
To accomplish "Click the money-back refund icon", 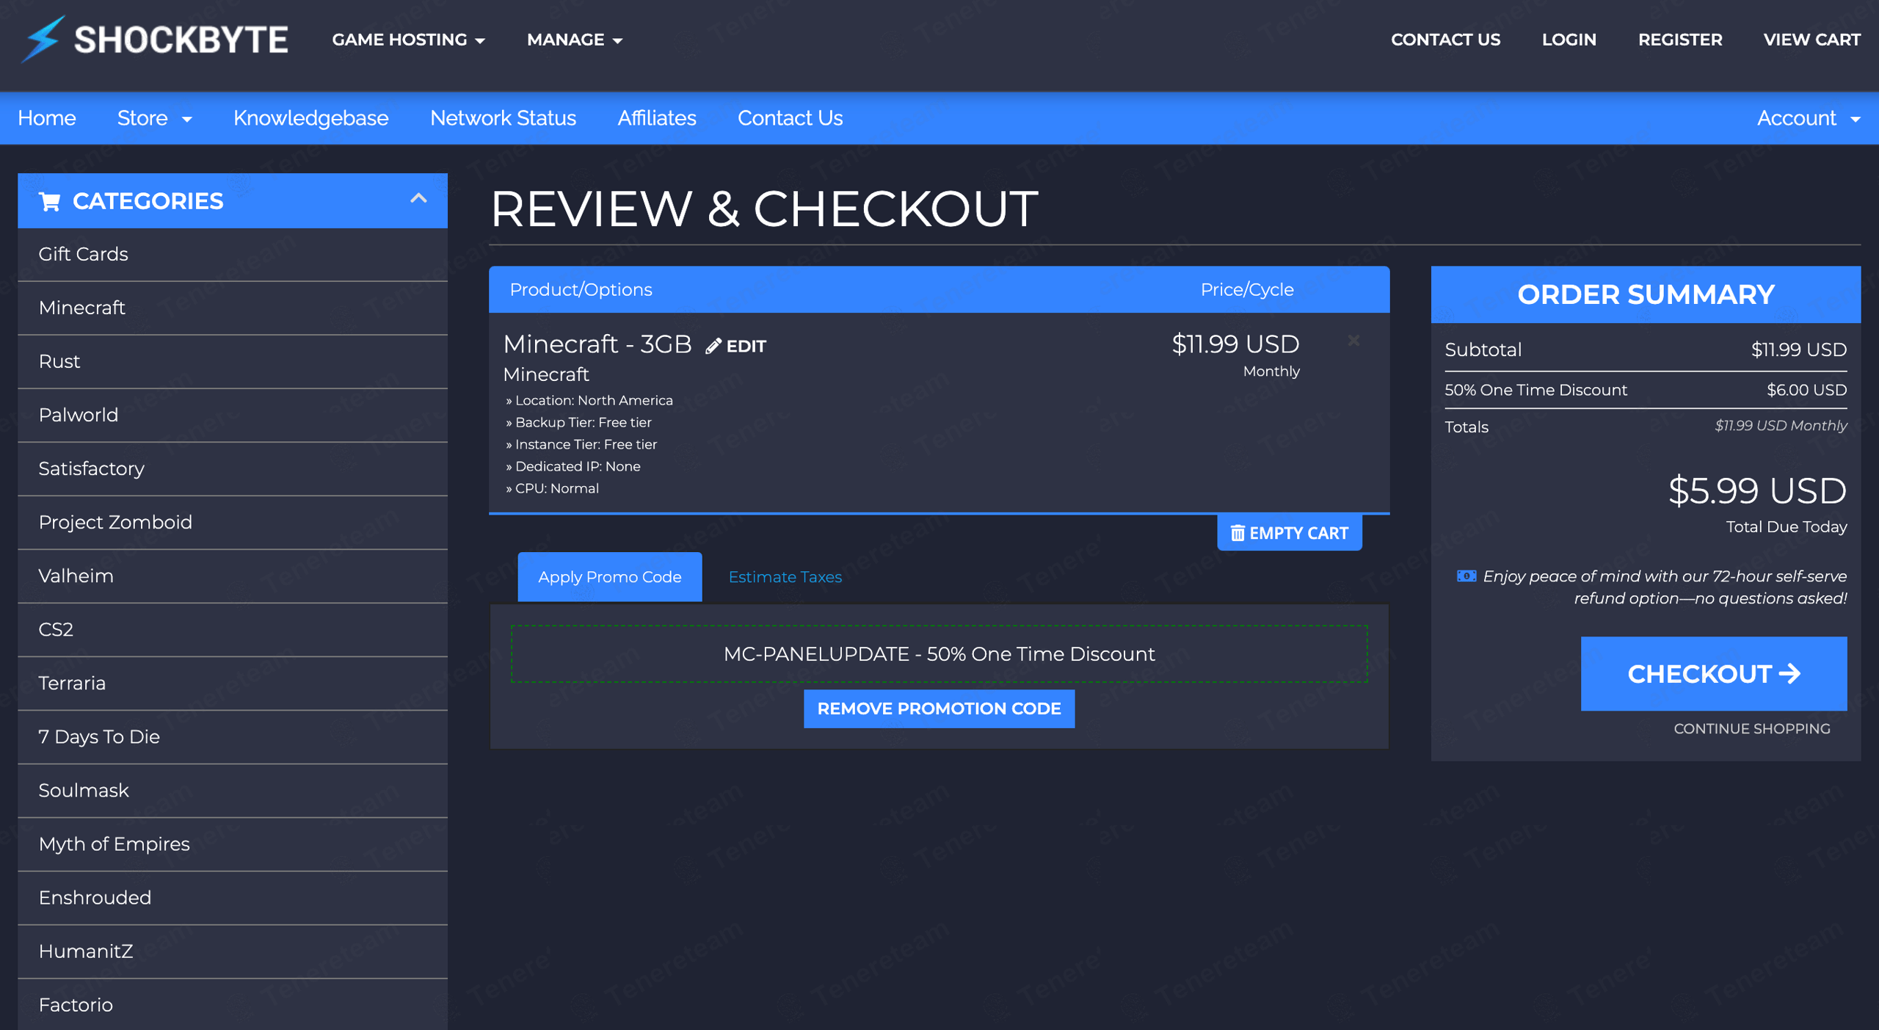I will pyautogui.click(x=1466, y=576).
